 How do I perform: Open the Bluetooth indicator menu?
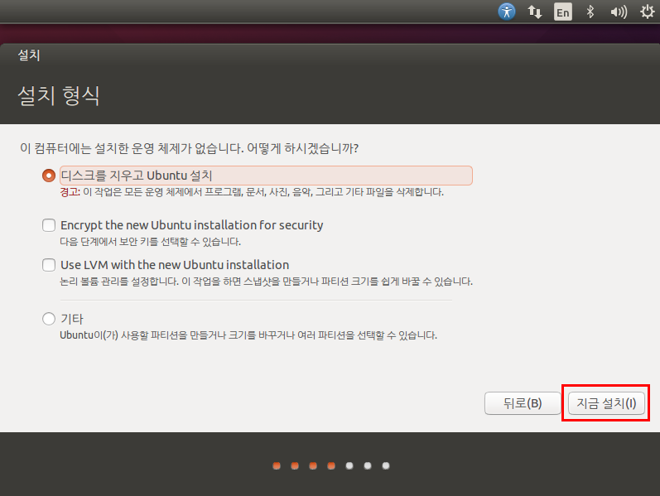[590, 12]
